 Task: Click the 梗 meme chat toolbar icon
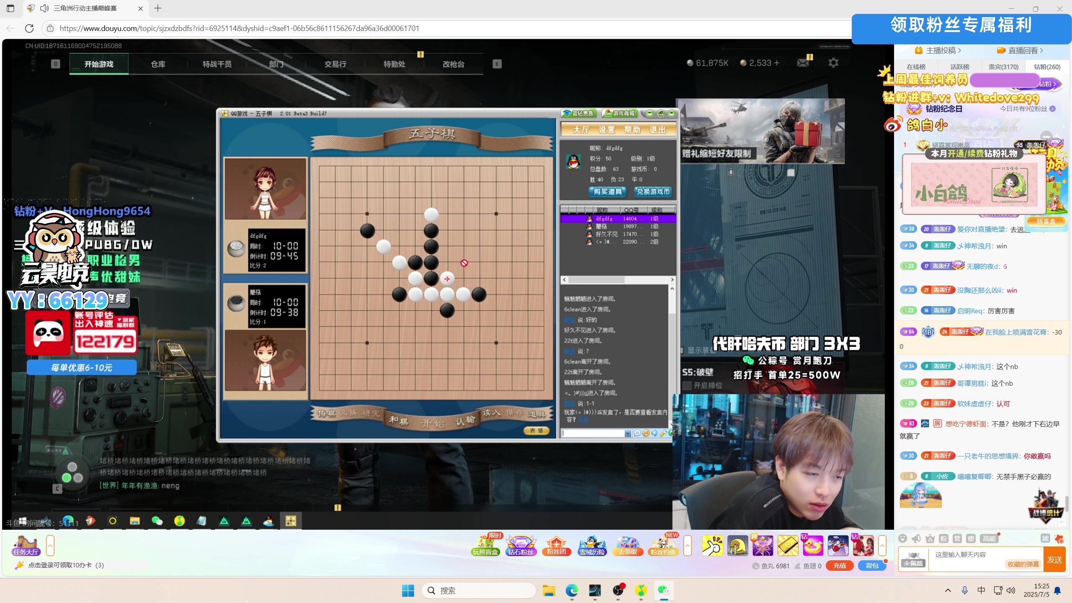pyautogui.click(x=971, y=539)
